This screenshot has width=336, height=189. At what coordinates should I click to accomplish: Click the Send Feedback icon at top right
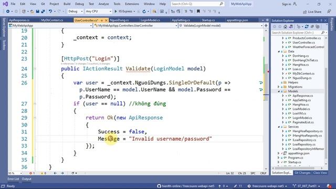329,12
